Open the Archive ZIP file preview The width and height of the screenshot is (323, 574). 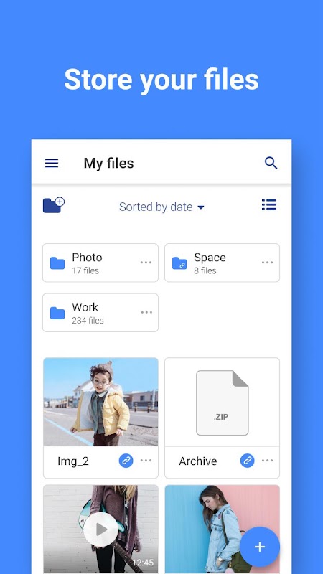[x=223, y=402]
